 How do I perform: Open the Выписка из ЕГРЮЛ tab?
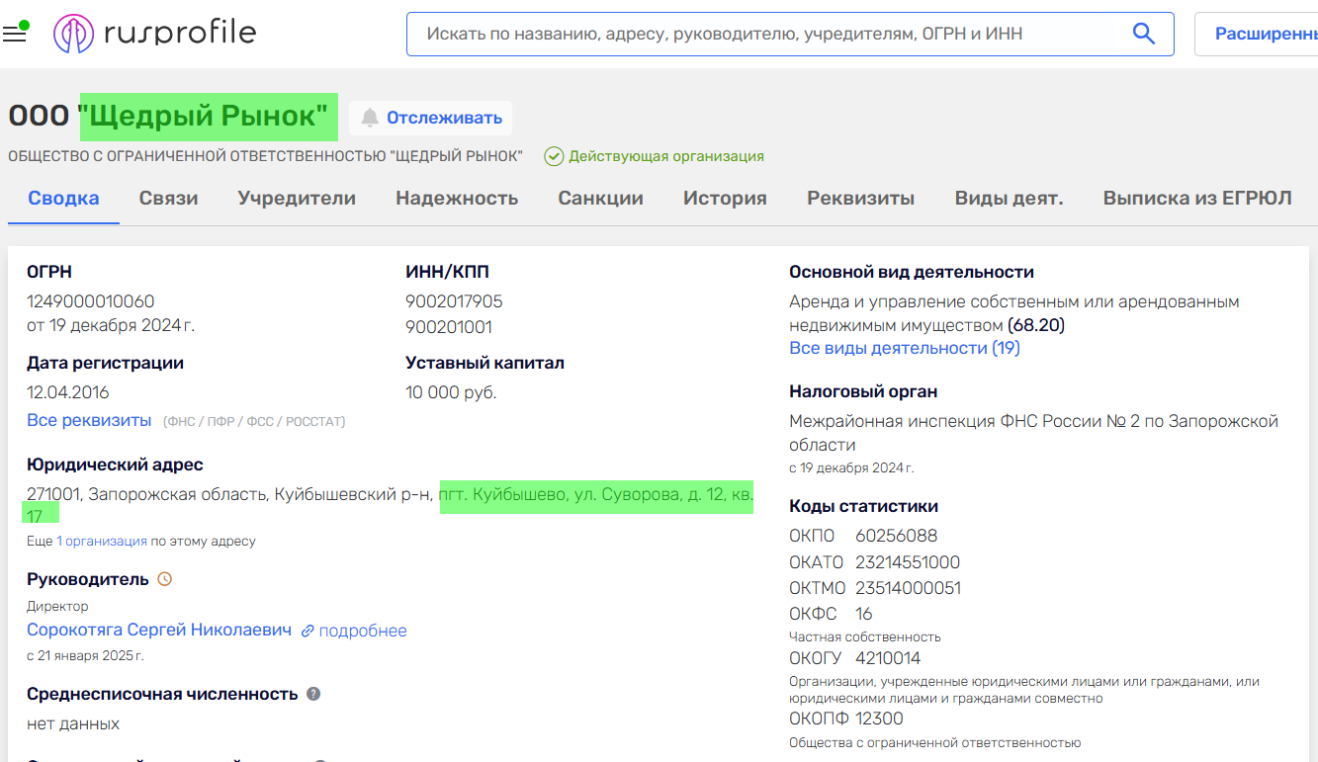(x=1196, y=198)
